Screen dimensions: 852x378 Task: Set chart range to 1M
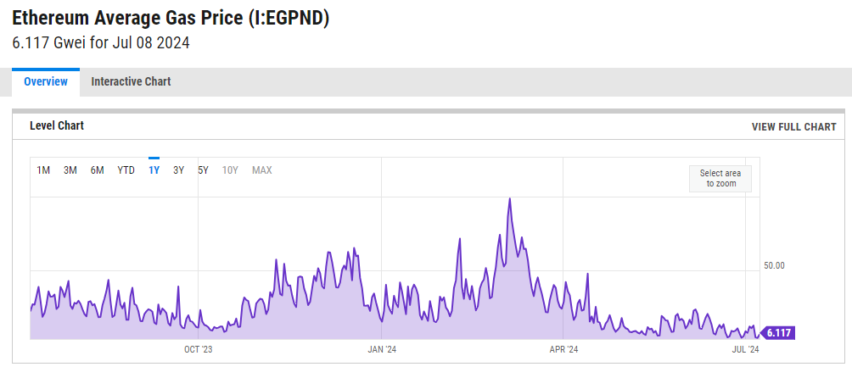pos(43,170)
